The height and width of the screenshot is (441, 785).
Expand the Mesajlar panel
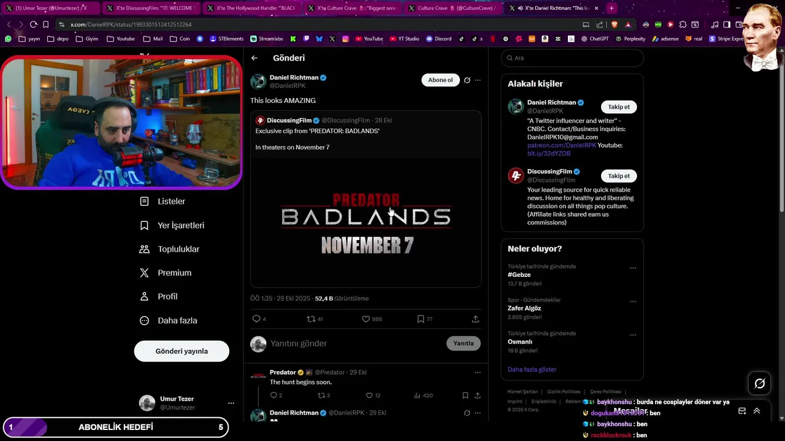(x=757, y=411)
